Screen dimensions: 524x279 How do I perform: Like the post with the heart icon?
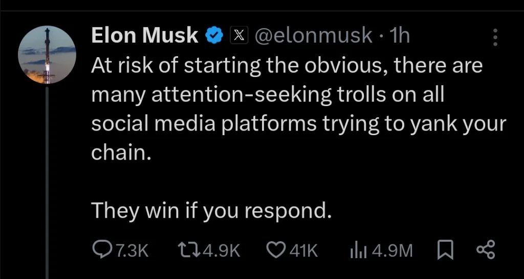pos(276,251)
